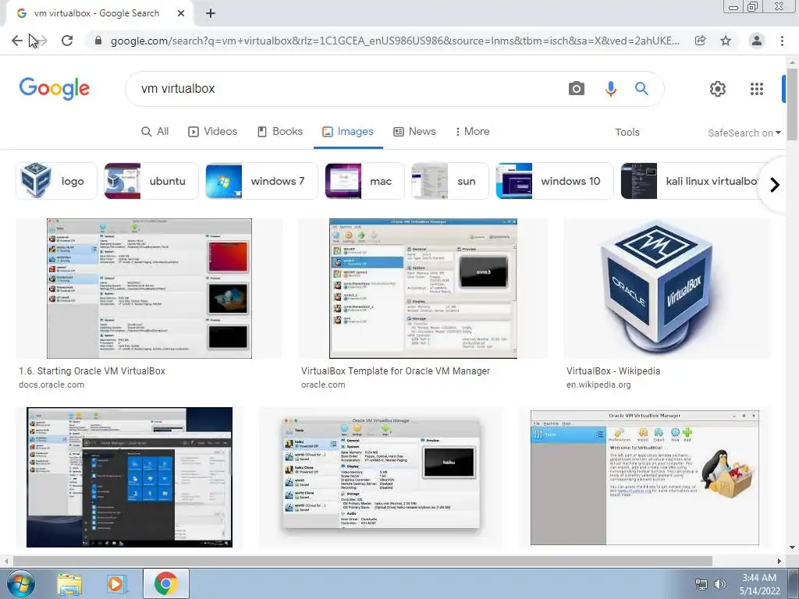Click the horizontal scrollbar thumb
Image resolution: width=799 pixels, height=599 pixels.
362,561
